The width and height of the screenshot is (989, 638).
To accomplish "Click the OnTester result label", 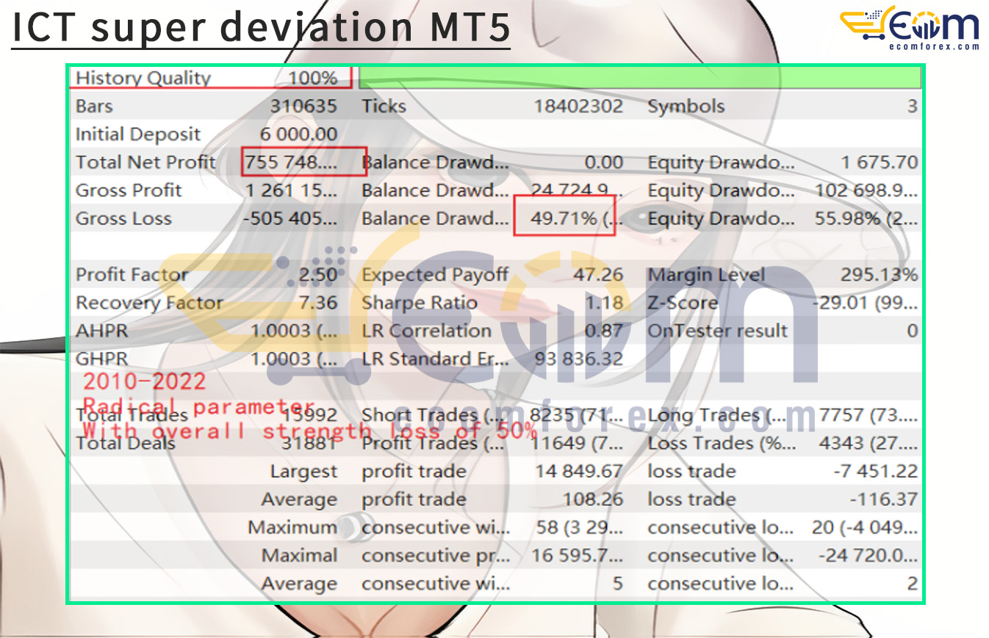I will (717, 331).
